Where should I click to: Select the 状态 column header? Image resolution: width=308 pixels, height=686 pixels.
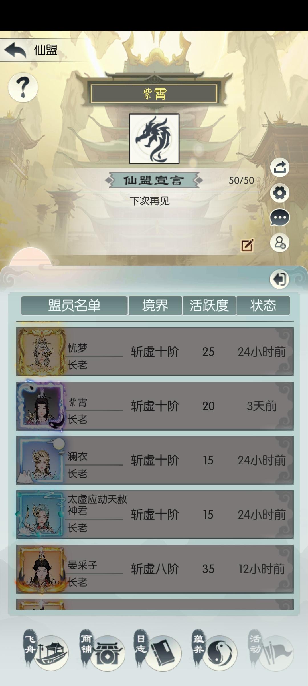tap(263, 306)
